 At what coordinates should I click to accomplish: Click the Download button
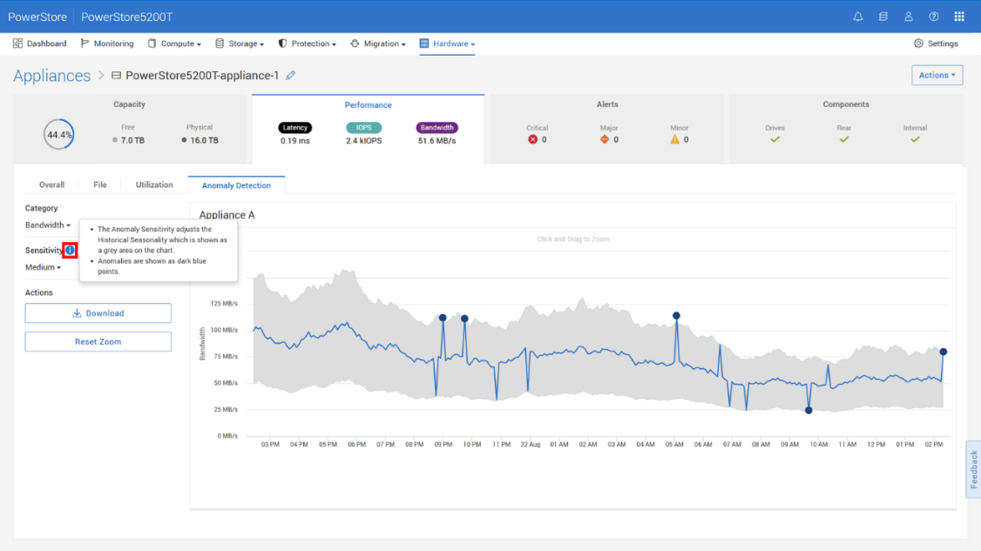[x=98, y=313]
